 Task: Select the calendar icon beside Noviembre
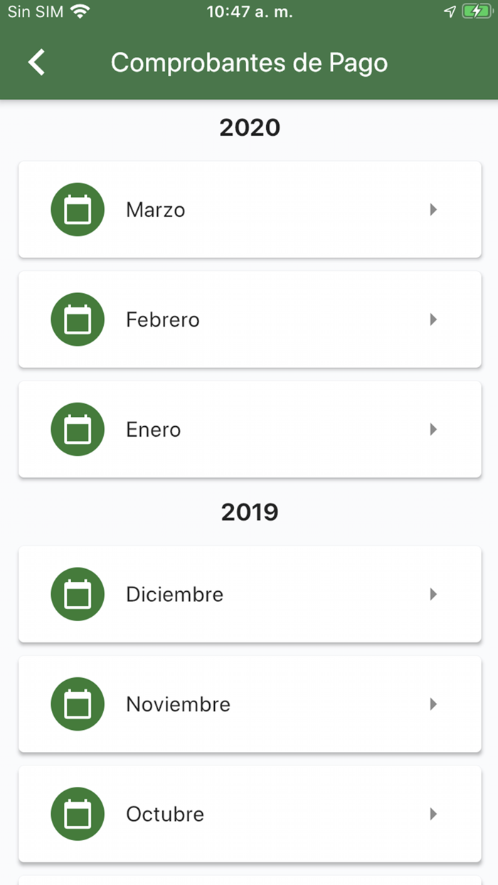point(77,704)
